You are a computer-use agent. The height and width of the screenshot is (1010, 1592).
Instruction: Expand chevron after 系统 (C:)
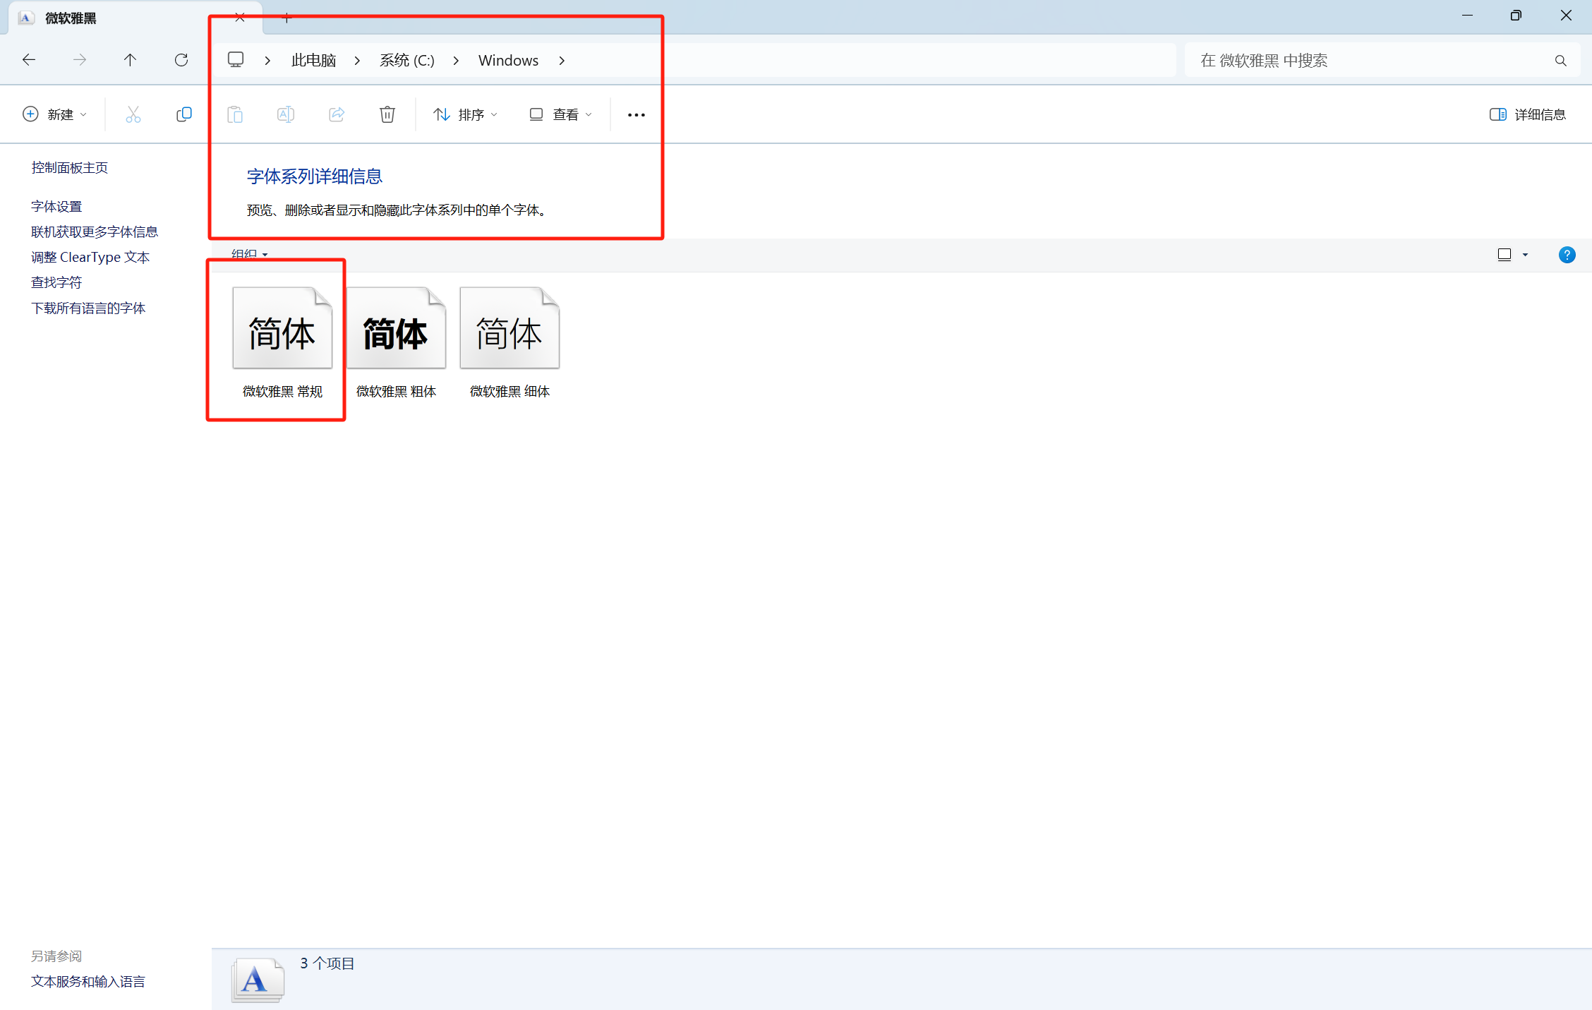(x=457, y=61)
